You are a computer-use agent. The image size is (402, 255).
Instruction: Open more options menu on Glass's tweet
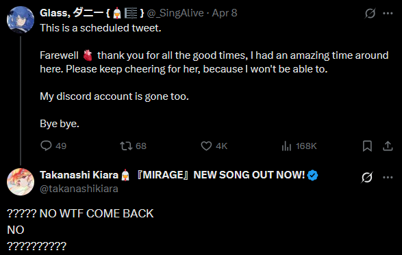click(388, 13)
